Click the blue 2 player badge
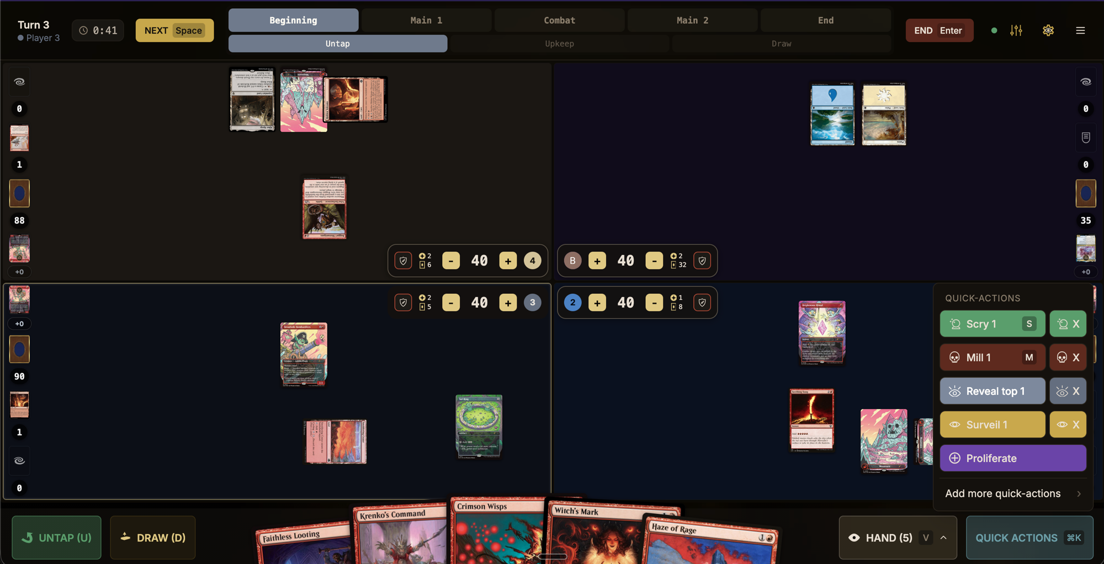This screenshot has height=564, width=1104. [573, 303]
